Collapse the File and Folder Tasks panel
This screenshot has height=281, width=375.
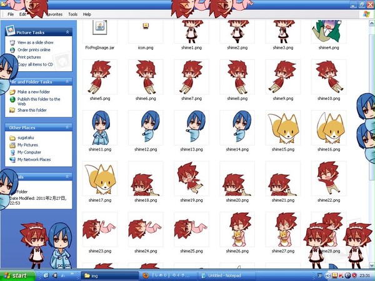[67, 82]
